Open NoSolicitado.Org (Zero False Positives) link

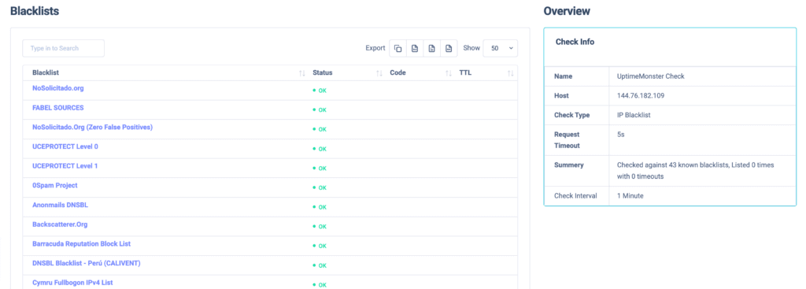[x=93, y=127]
